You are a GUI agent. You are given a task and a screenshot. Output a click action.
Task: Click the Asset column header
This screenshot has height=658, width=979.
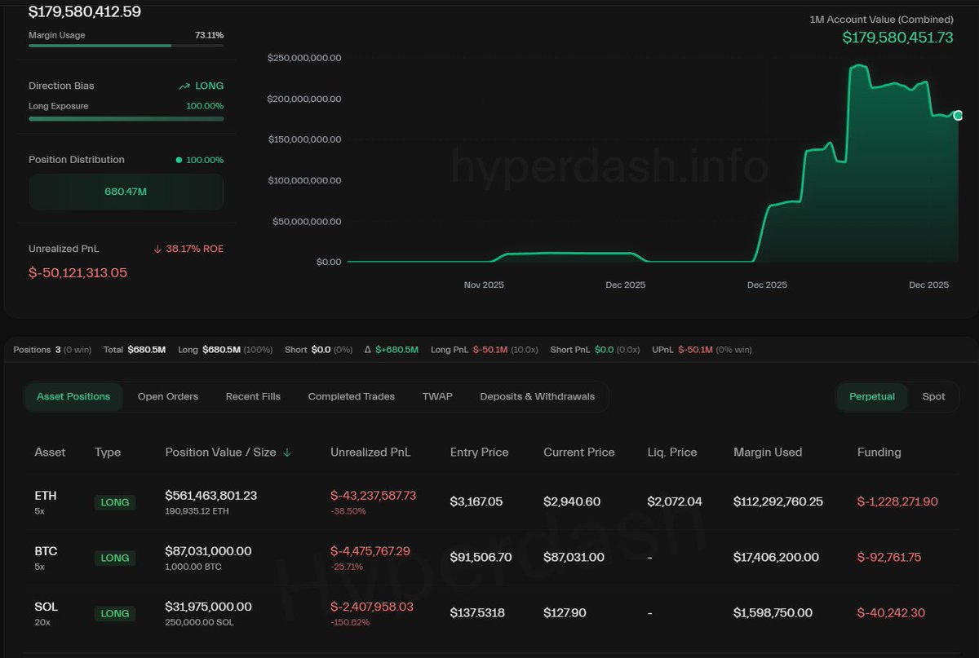point(50,452)
